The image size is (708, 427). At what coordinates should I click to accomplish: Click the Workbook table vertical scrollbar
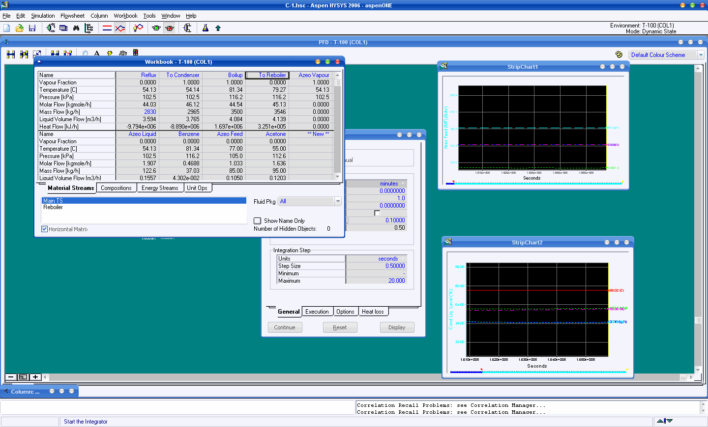click(x=337, y=126)
